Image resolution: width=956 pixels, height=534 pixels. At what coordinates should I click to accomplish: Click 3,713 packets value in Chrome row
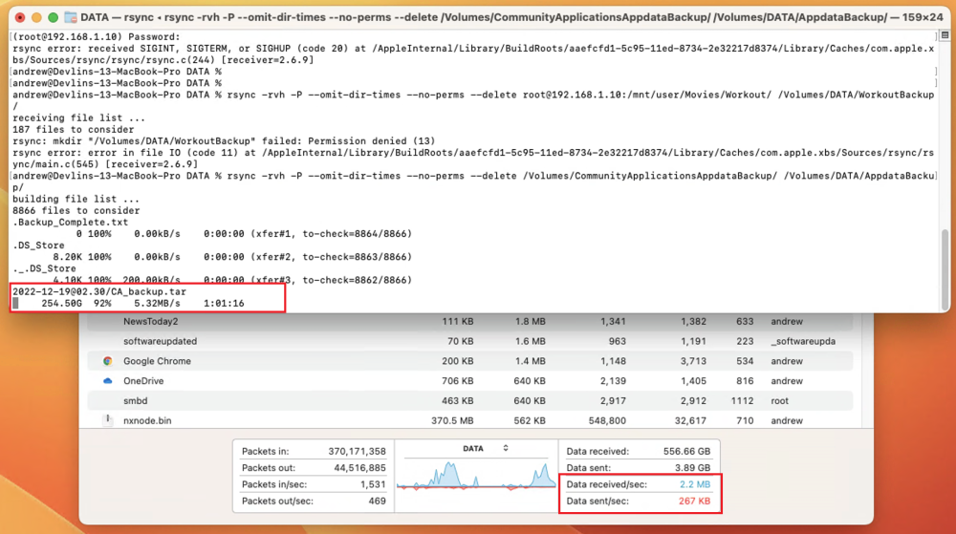click(x=693, y=361)
